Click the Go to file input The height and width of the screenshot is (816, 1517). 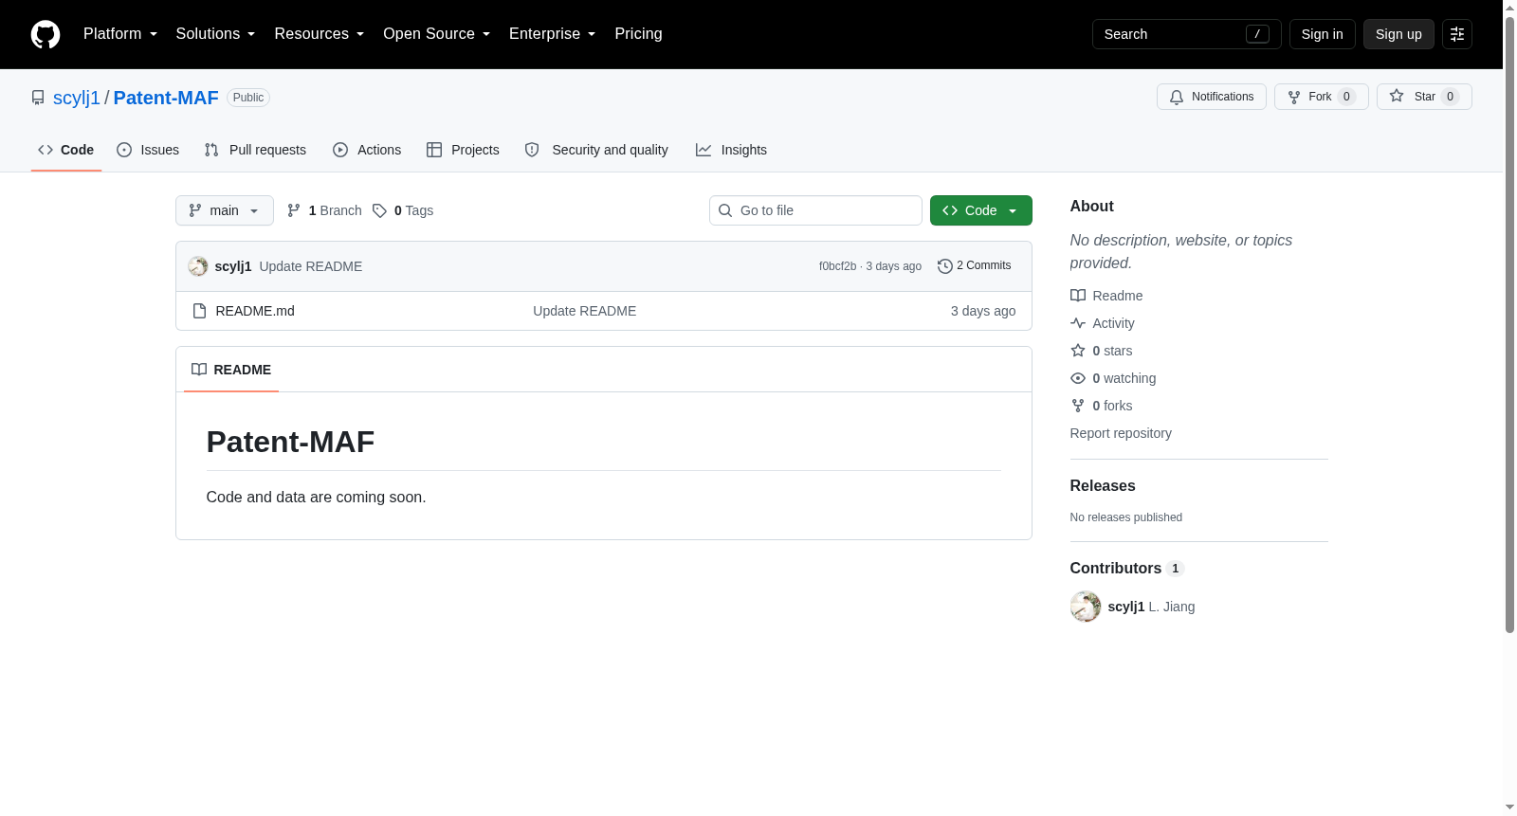(x=815, y=210)
